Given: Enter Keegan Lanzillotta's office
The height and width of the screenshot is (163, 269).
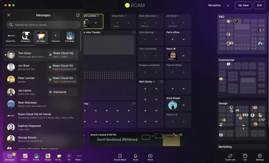Looking at the screenshot, I should tap(151, 70).
